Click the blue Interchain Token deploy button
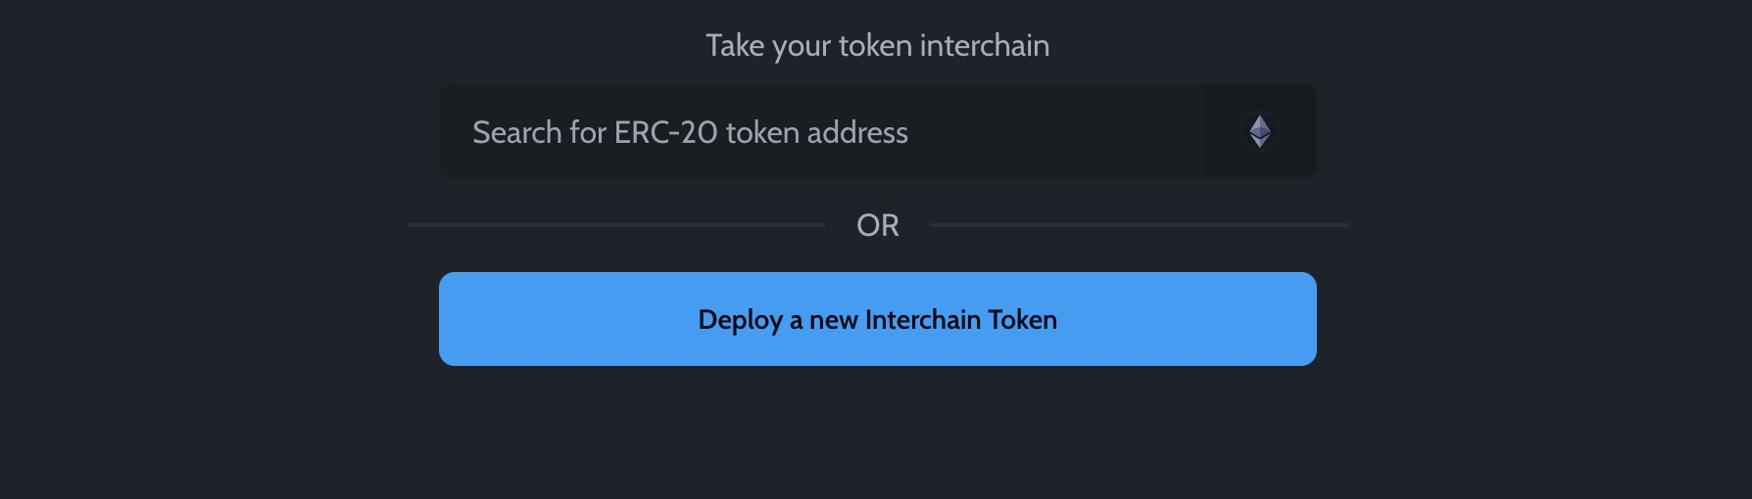The width and height of the screenshot is (1752, 499). tap(878, 319)
